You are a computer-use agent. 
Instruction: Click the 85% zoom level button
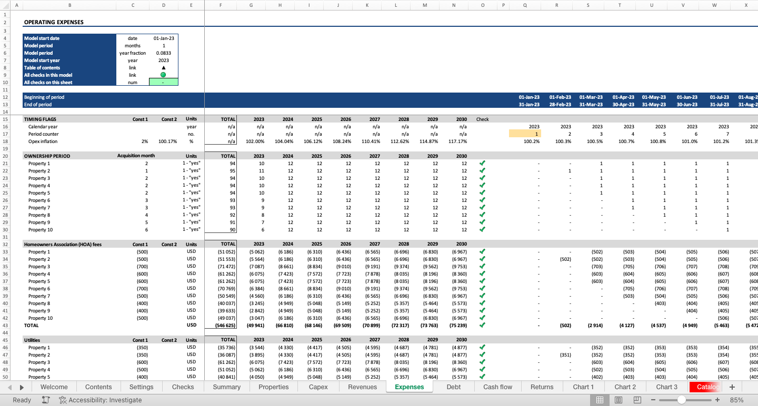pos(736,400)
